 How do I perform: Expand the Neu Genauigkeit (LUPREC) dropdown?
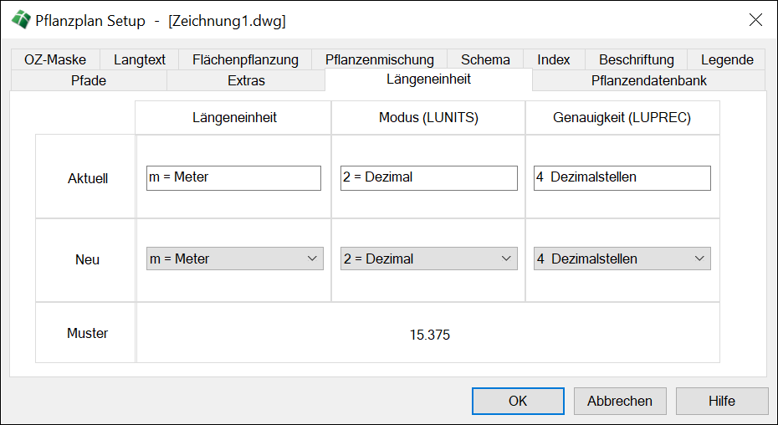click(622, 259)
